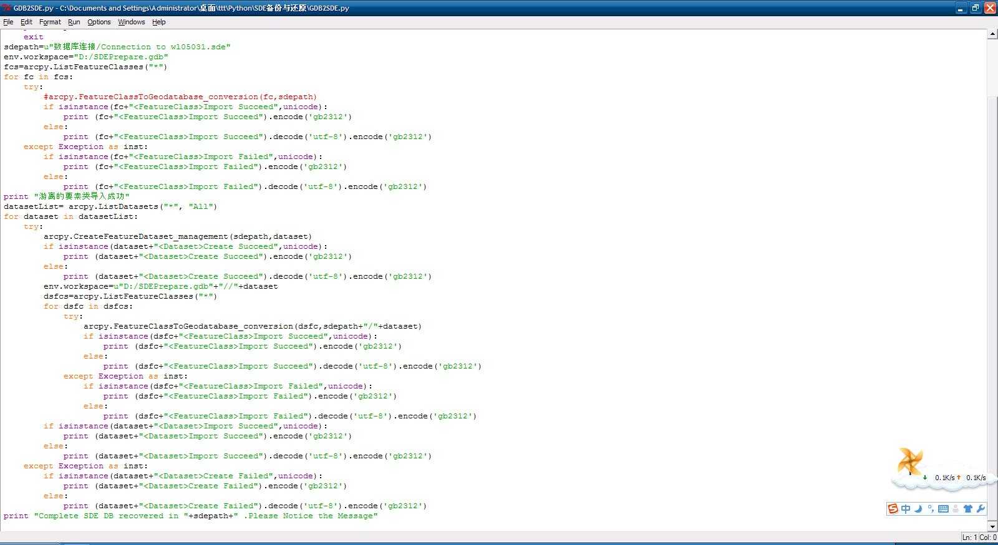The image size is (998, 545).
Task: Click the commented "#arcpy.FeatureClassToGeodatabase_conversion" line
Action: [x=180, y=97]
